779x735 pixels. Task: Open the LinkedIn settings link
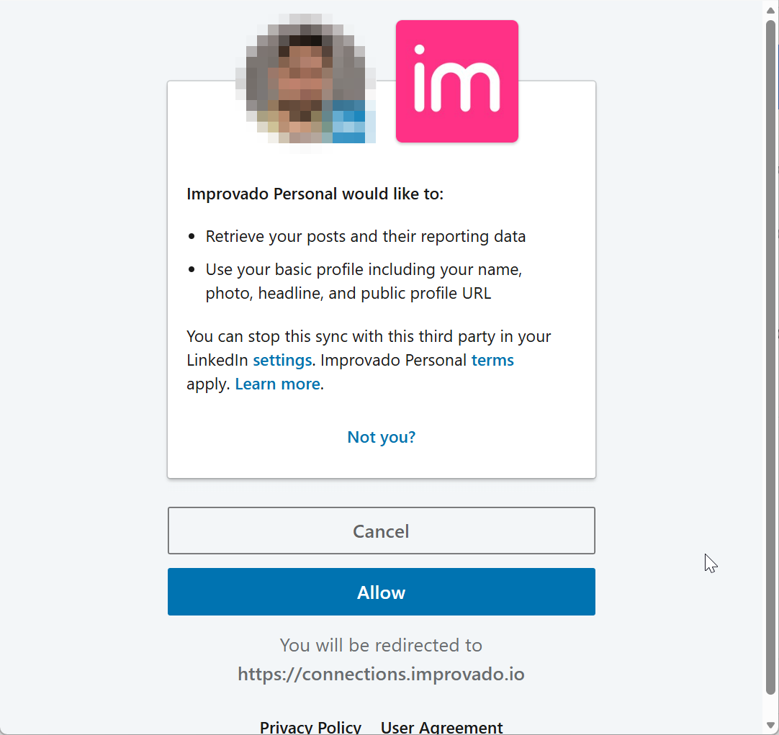pos(282,360)
